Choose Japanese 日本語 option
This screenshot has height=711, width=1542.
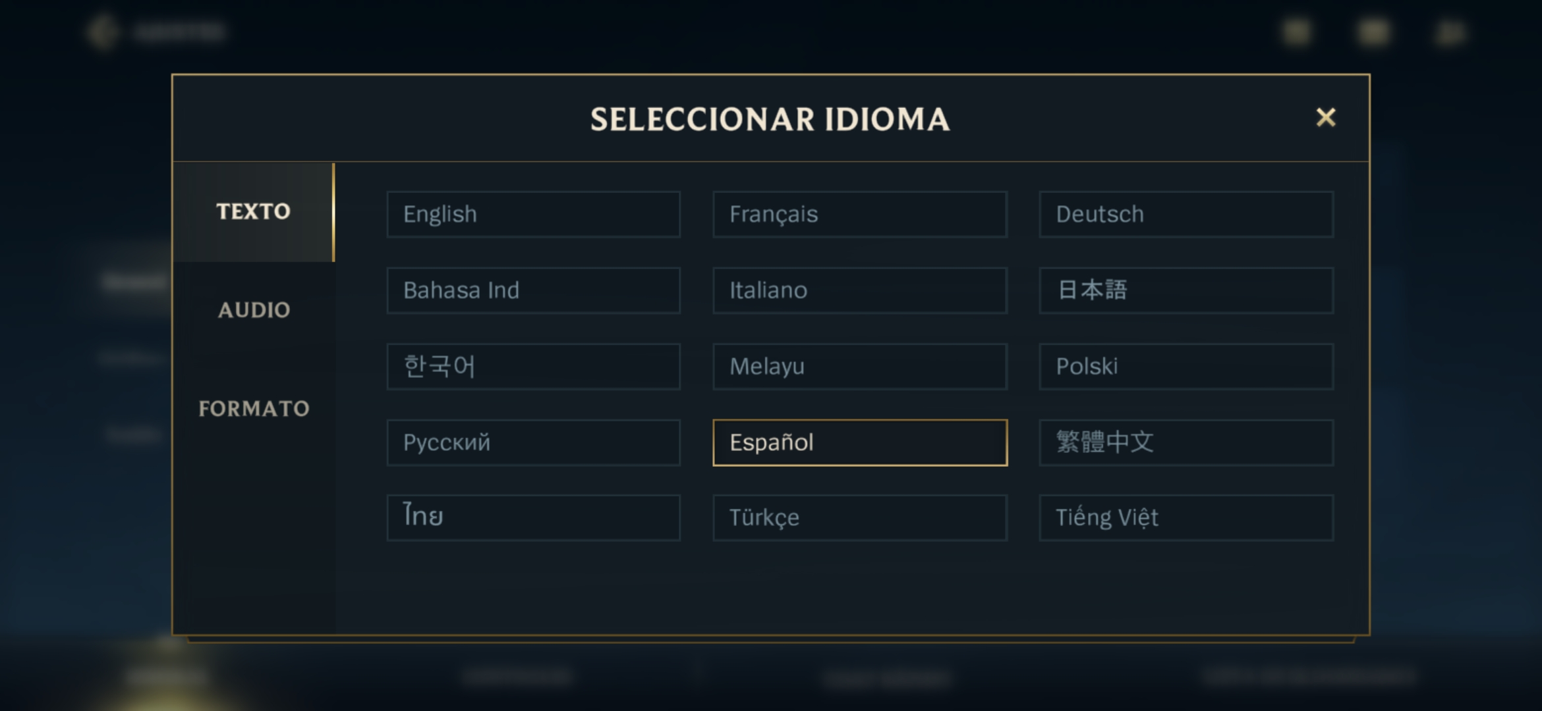click(x=1186, y=290)
